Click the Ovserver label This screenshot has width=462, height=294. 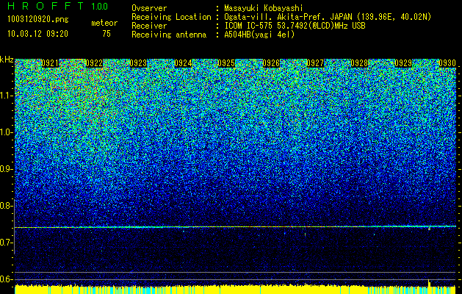tap(149, 8)
